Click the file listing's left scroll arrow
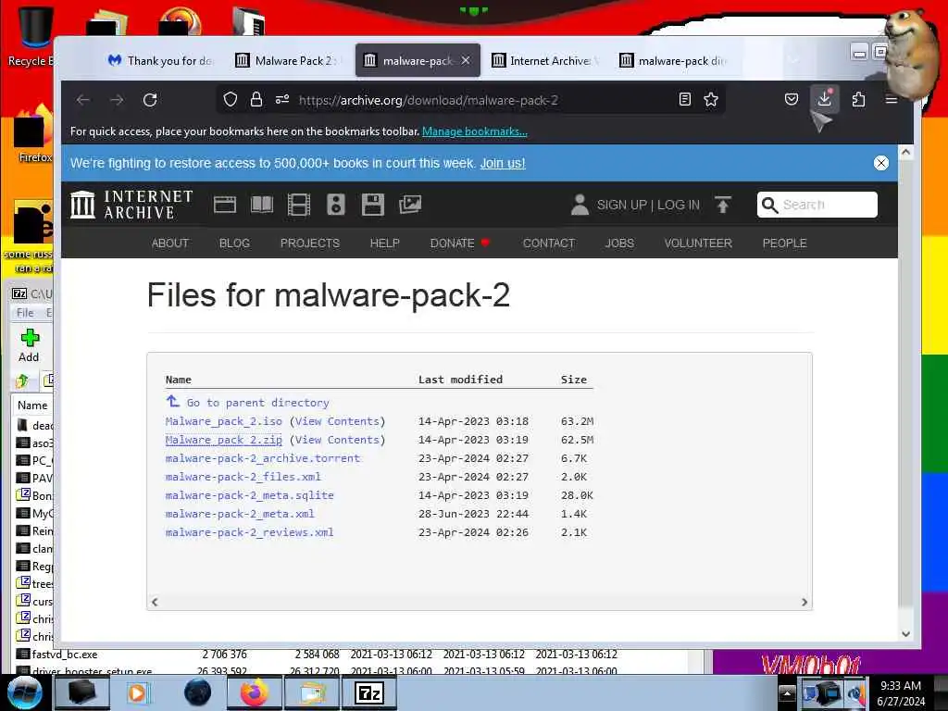The image size is (948, 711). (155, 602)
